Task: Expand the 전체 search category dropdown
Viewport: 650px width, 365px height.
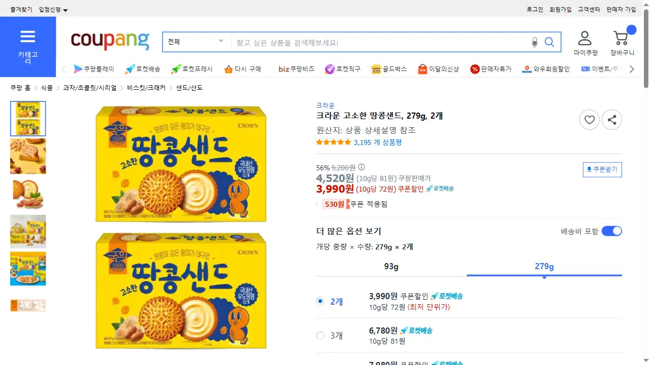Action: (x=197, y=42)
